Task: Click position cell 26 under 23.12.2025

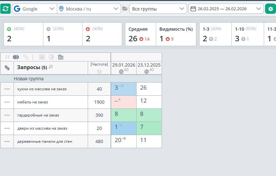Action: (x=149, y=89)
